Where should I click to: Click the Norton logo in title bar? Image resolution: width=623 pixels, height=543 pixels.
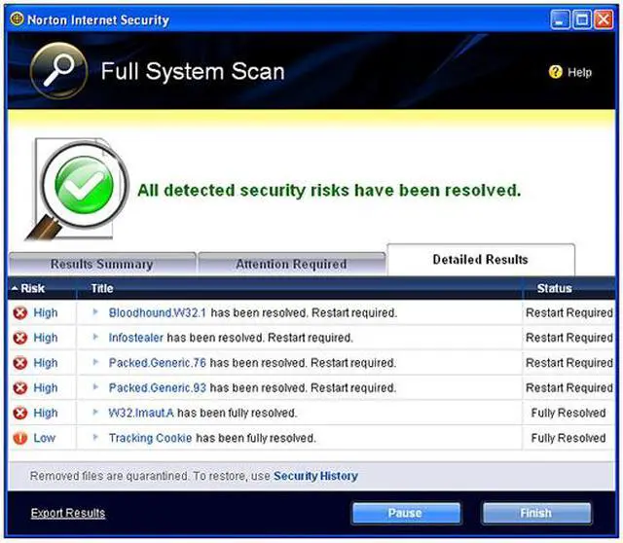(x=17, y=19)
